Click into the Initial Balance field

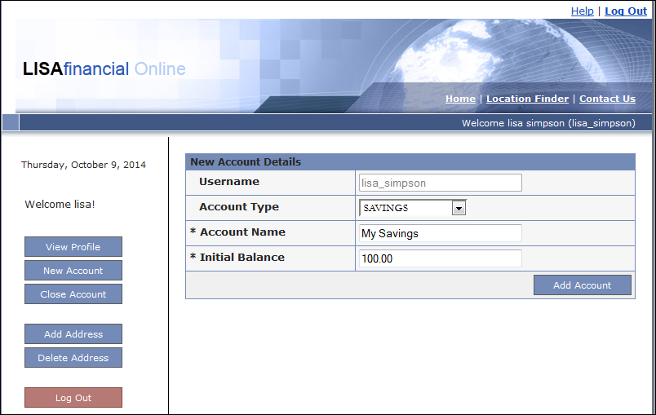[x=440, y=258]
